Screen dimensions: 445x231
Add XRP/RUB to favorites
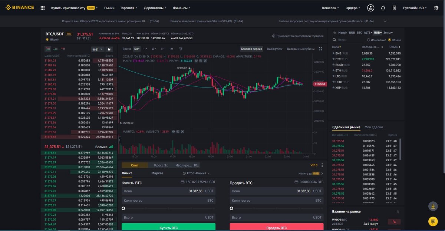click(x=334, y=88)
